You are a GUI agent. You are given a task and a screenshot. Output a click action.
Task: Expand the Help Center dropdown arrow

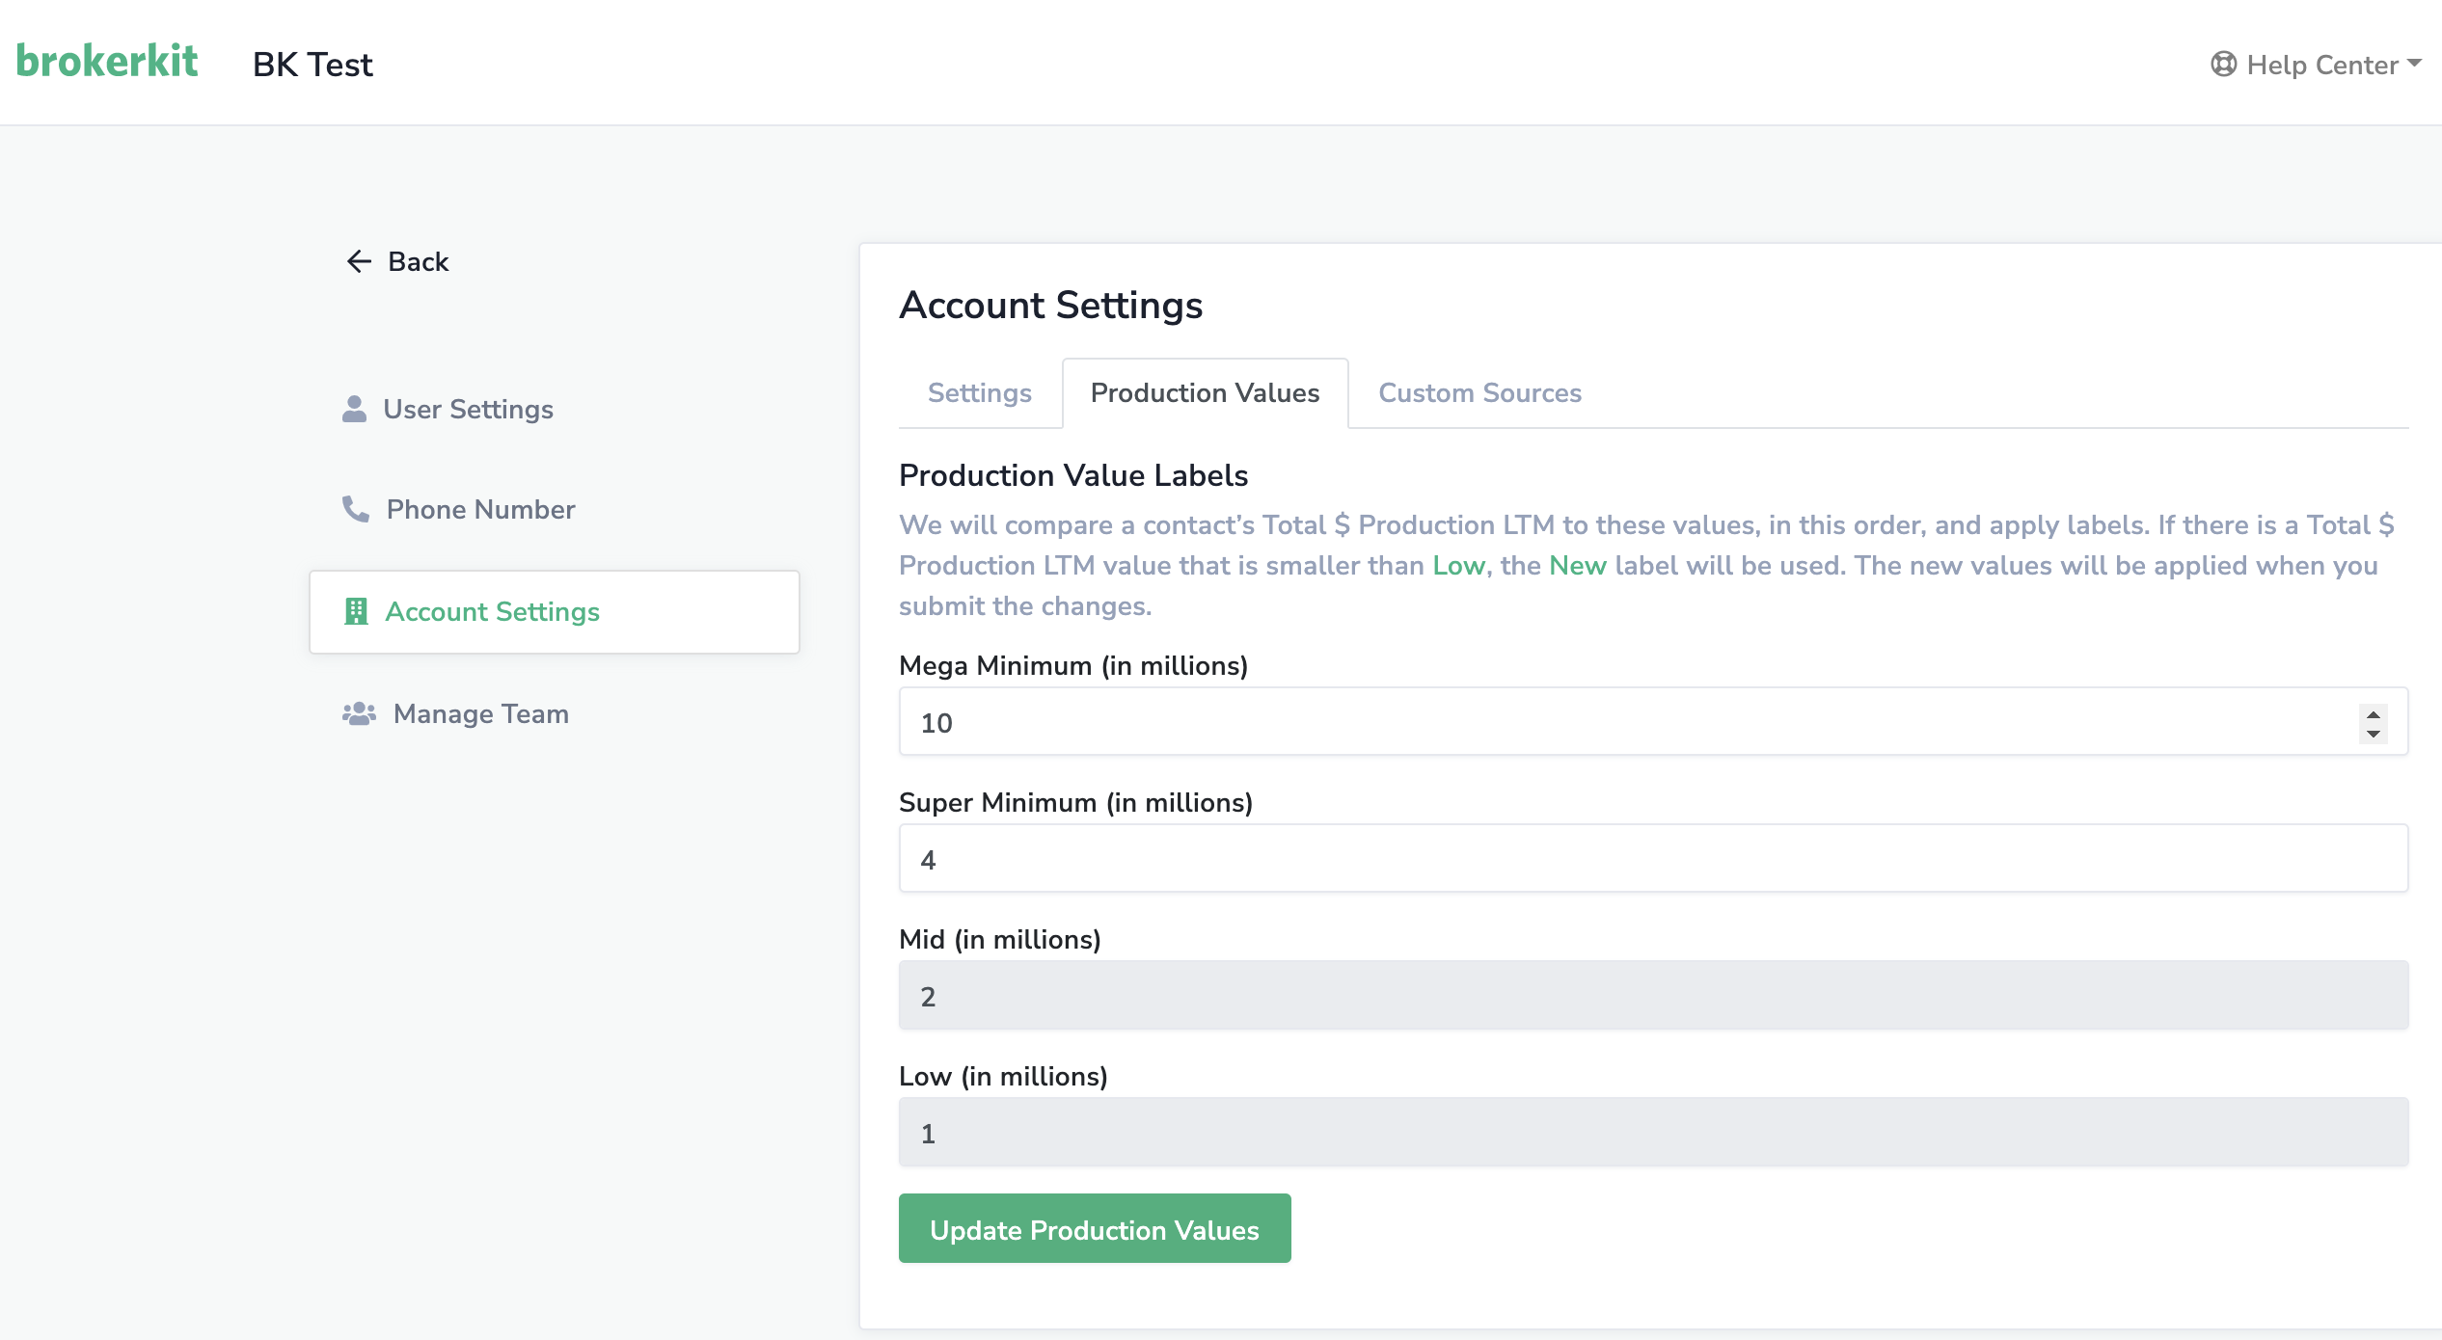pyautogui.click(x=2414, y=64)
